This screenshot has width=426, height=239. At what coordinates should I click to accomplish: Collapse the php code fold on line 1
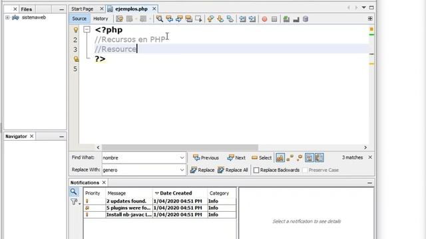(87, 29)
